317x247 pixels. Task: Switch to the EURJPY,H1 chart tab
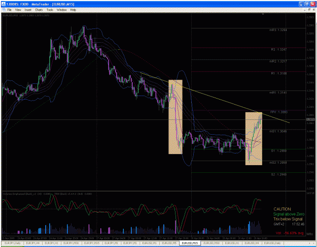pyautogui.click(x=51, y=243)
